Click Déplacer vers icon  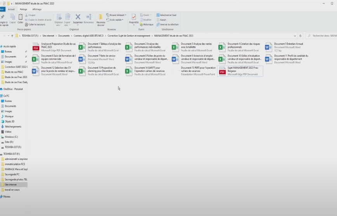pos(59,17)
